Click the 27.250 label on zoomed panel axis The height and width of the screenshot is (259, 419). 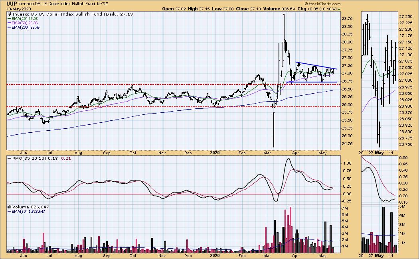click(406, 17)
